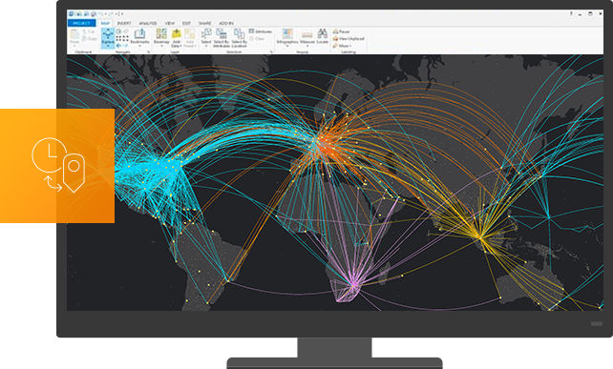Click the Attributes button
Screen dimensions: 613x369
coord(261,31)
